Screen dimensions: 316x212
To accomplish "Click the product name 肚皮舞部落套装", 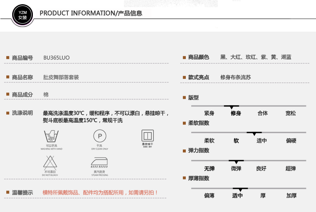I will [61, 77].
